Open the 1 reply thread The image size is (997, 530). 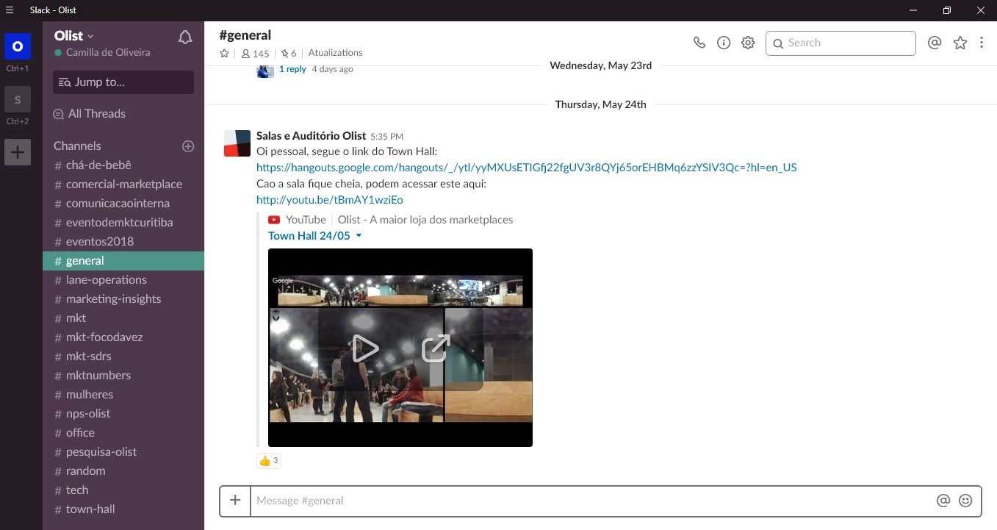(292, 69)
